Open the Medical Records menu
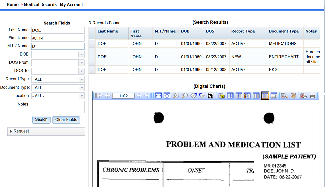 coord(40,5)
